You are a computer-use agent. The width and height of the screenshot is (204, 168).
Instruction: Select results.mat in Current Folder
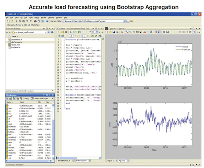pos(16,45)
